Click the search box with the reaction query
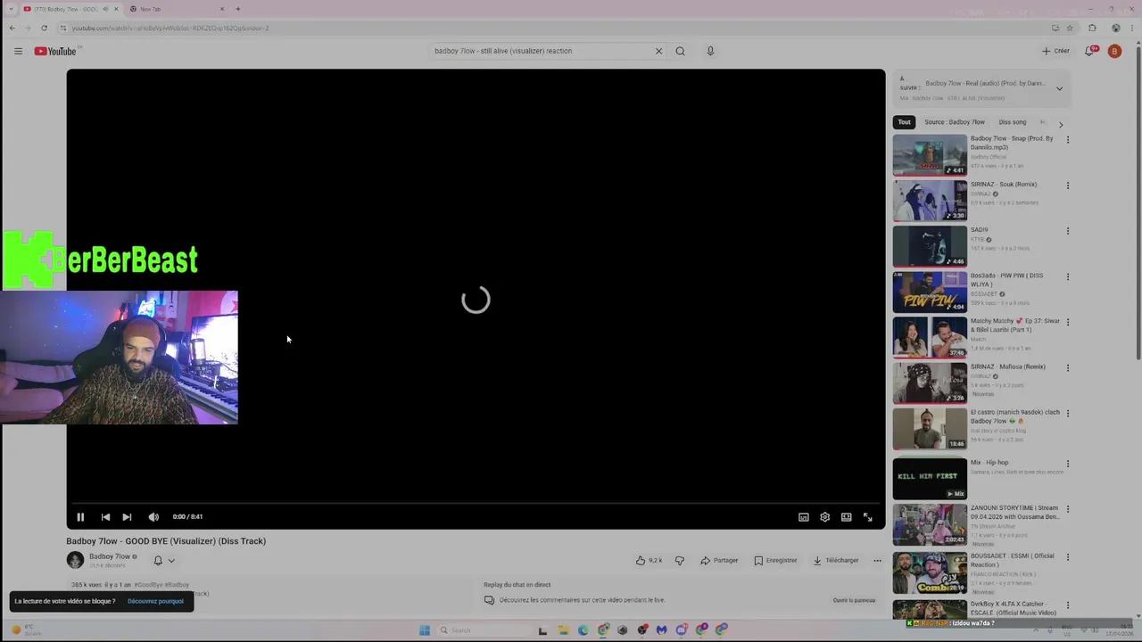 coord(540,51)
